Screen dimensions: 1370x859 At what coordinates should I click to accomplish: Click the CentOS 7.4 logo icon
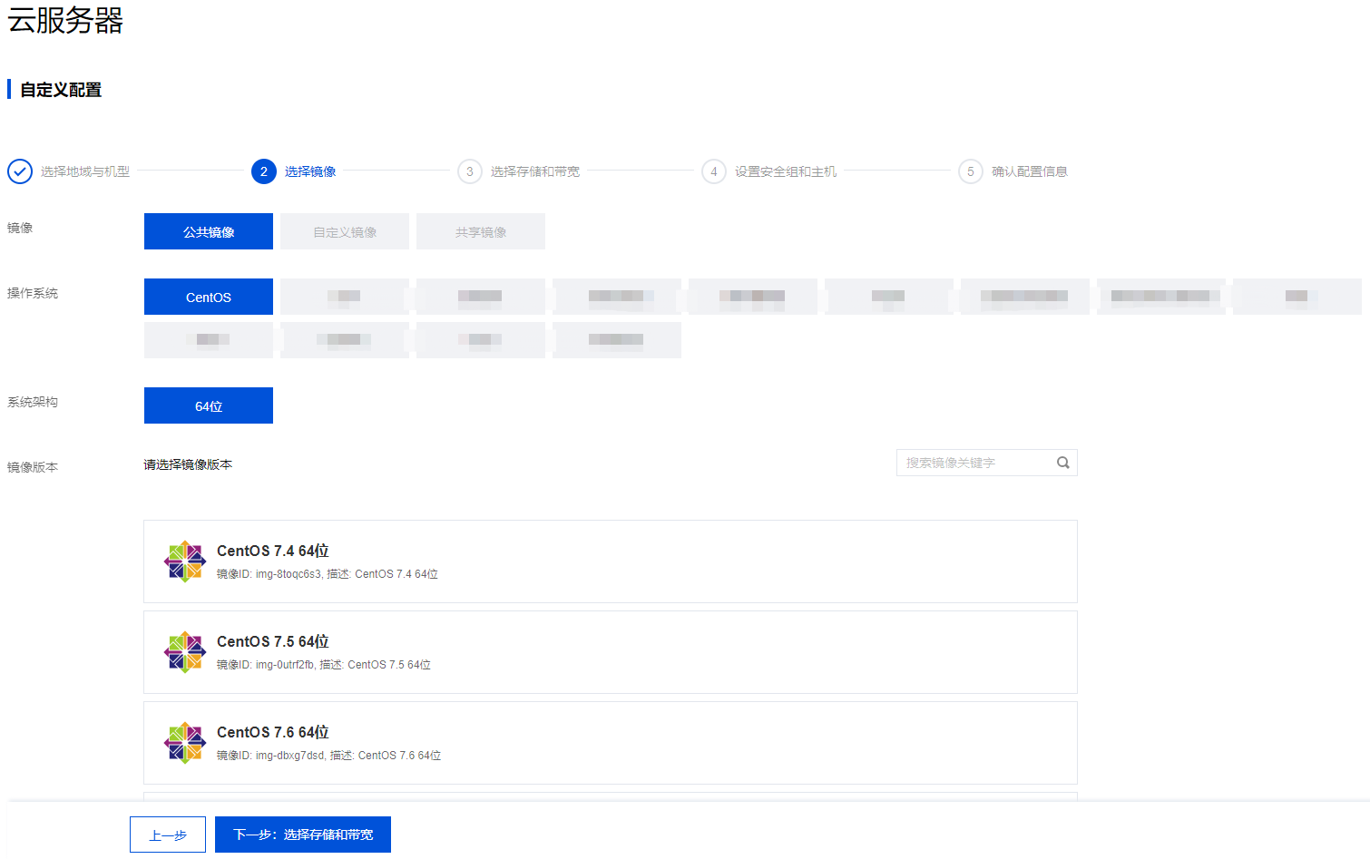(x=185, y=561)
